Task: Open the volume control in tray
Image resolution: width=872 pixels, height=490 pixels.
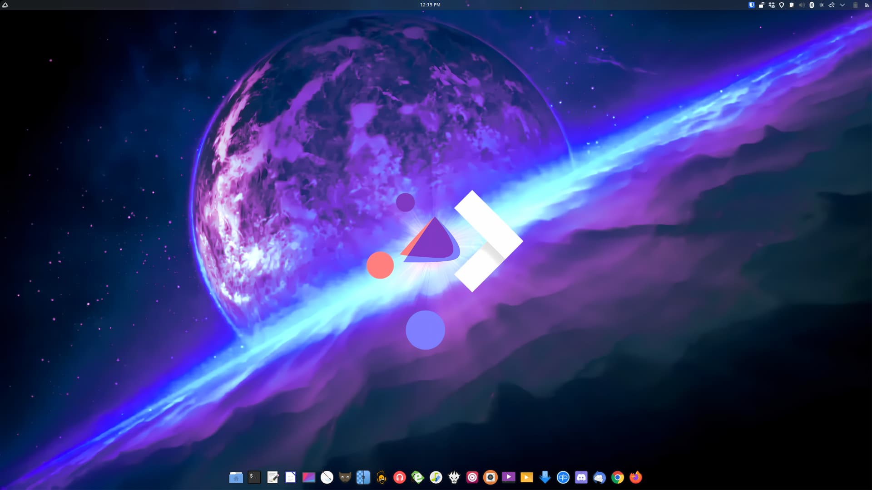Action: 802,5
